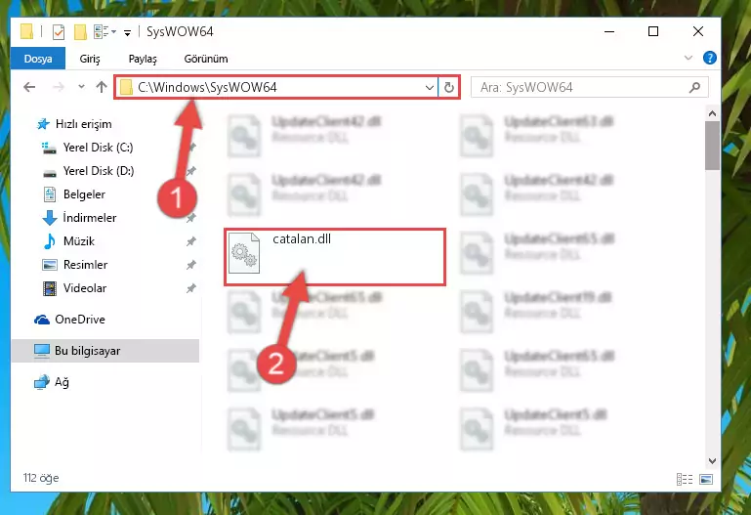Select Bu bilgisayar in sidebar
This screenshot has height=515, width=751.
(x=87, y=351)
